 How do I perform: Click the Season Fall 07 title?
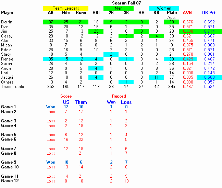coord(126,3)
